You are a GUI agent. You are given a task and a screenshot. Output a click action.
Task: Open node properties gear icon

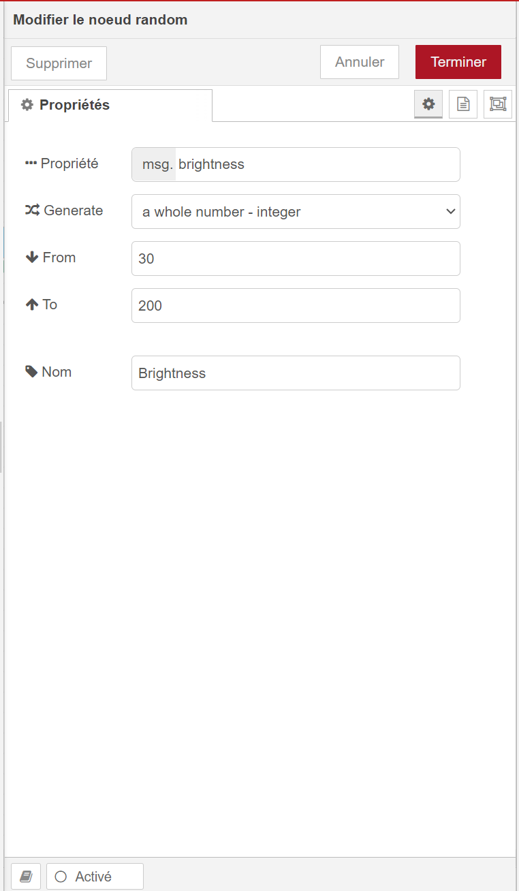pos(428,104)
